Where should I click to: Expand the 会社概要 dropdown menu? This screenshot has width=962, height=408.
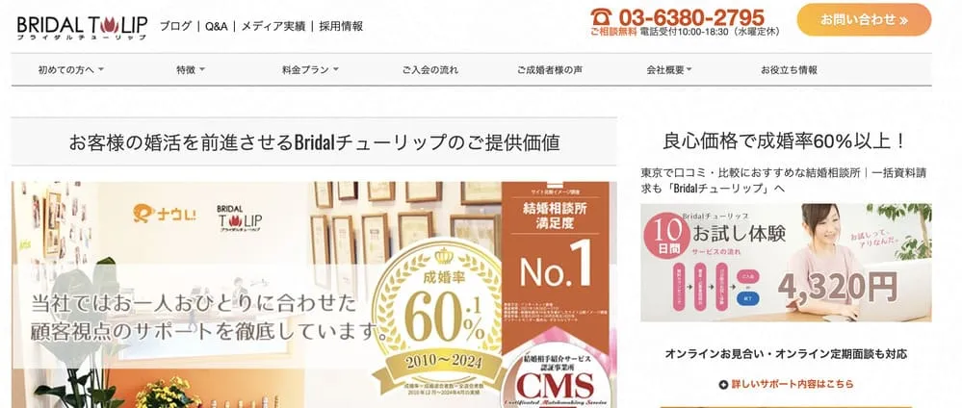click(668, 70)
